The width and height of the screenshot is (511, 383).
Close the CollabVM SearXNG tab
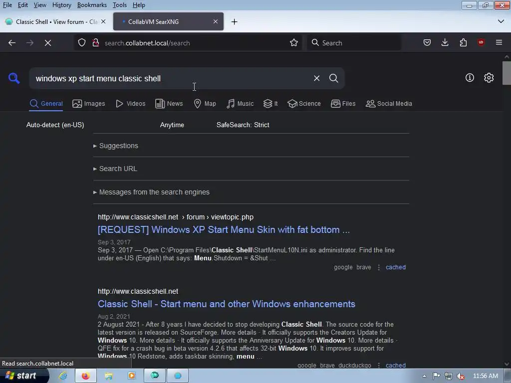[x=216, y=21]
